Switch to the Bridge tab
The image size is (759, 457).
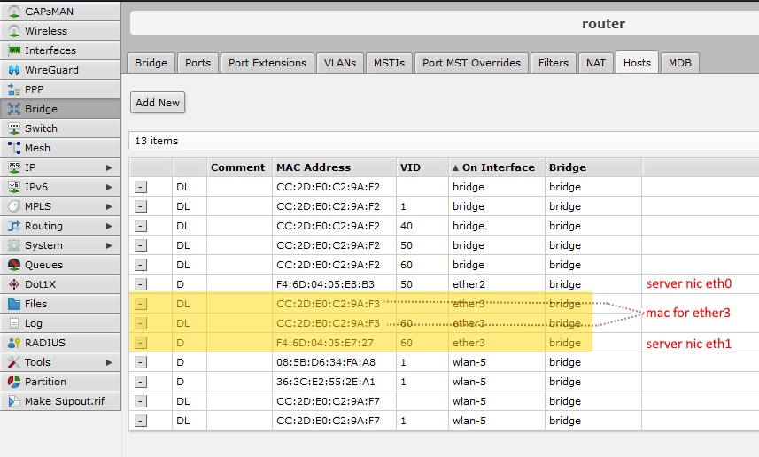151,63
